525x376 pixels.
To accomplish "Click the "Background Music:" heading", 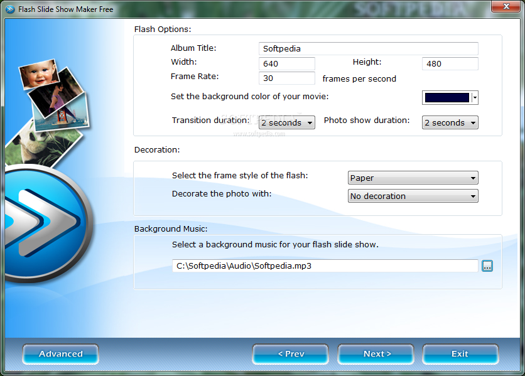I will click(x=171, y=228).
